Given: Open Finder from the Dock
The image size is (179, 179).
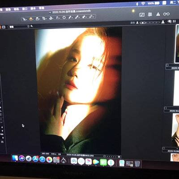Looking at the screenshot, I should pyautogui.click(x=15, y=158).
